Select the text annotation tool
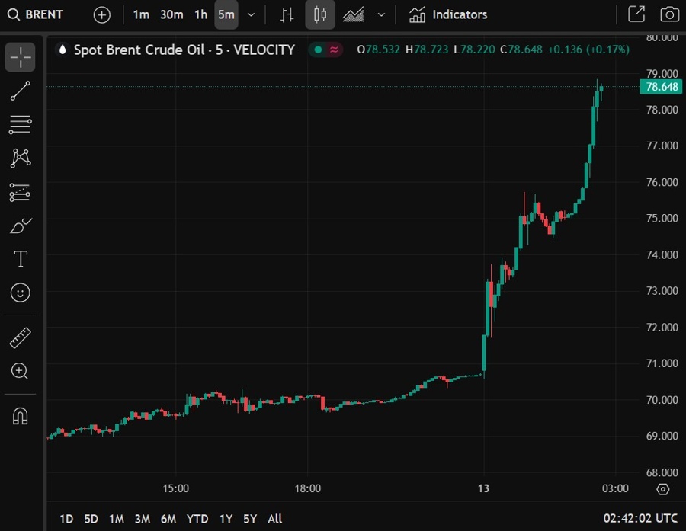This screenshot has height=531, width=686. point(21,259)
